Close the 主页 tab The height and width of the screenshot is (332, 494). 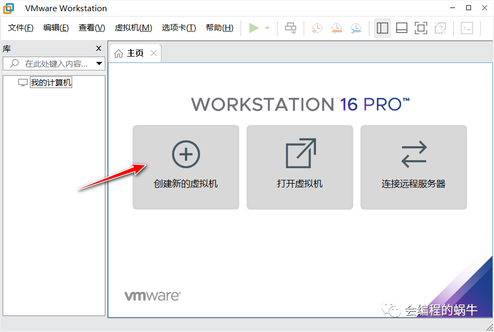tap(153, 53)
